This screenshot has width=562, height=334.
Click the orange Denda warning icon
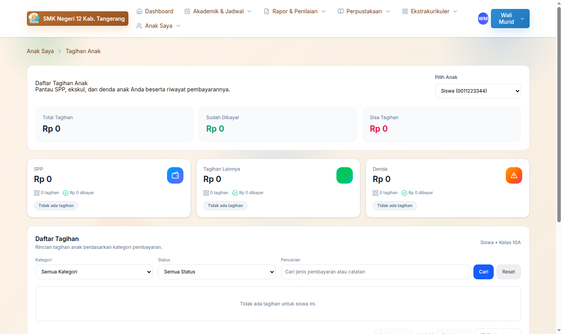(x=514, y=175)
